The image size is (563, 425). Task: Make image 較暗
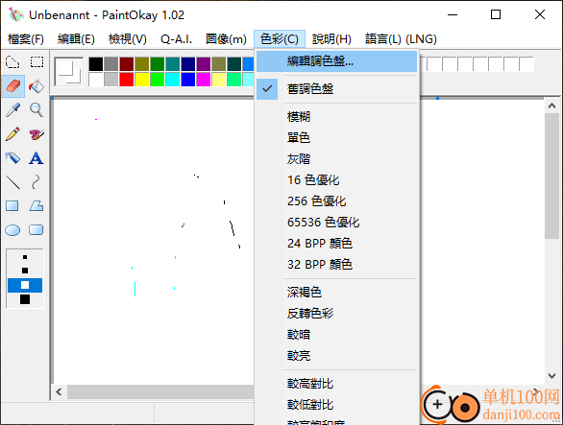(x=337, y=335)
